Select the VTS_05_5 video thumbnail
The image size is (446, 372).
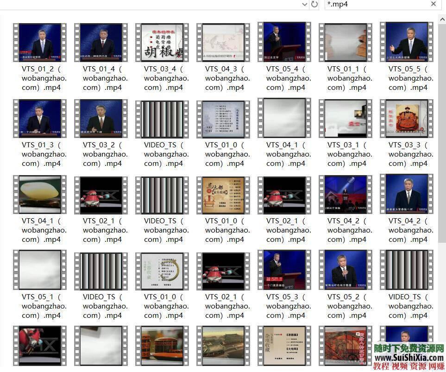[407, 42]
